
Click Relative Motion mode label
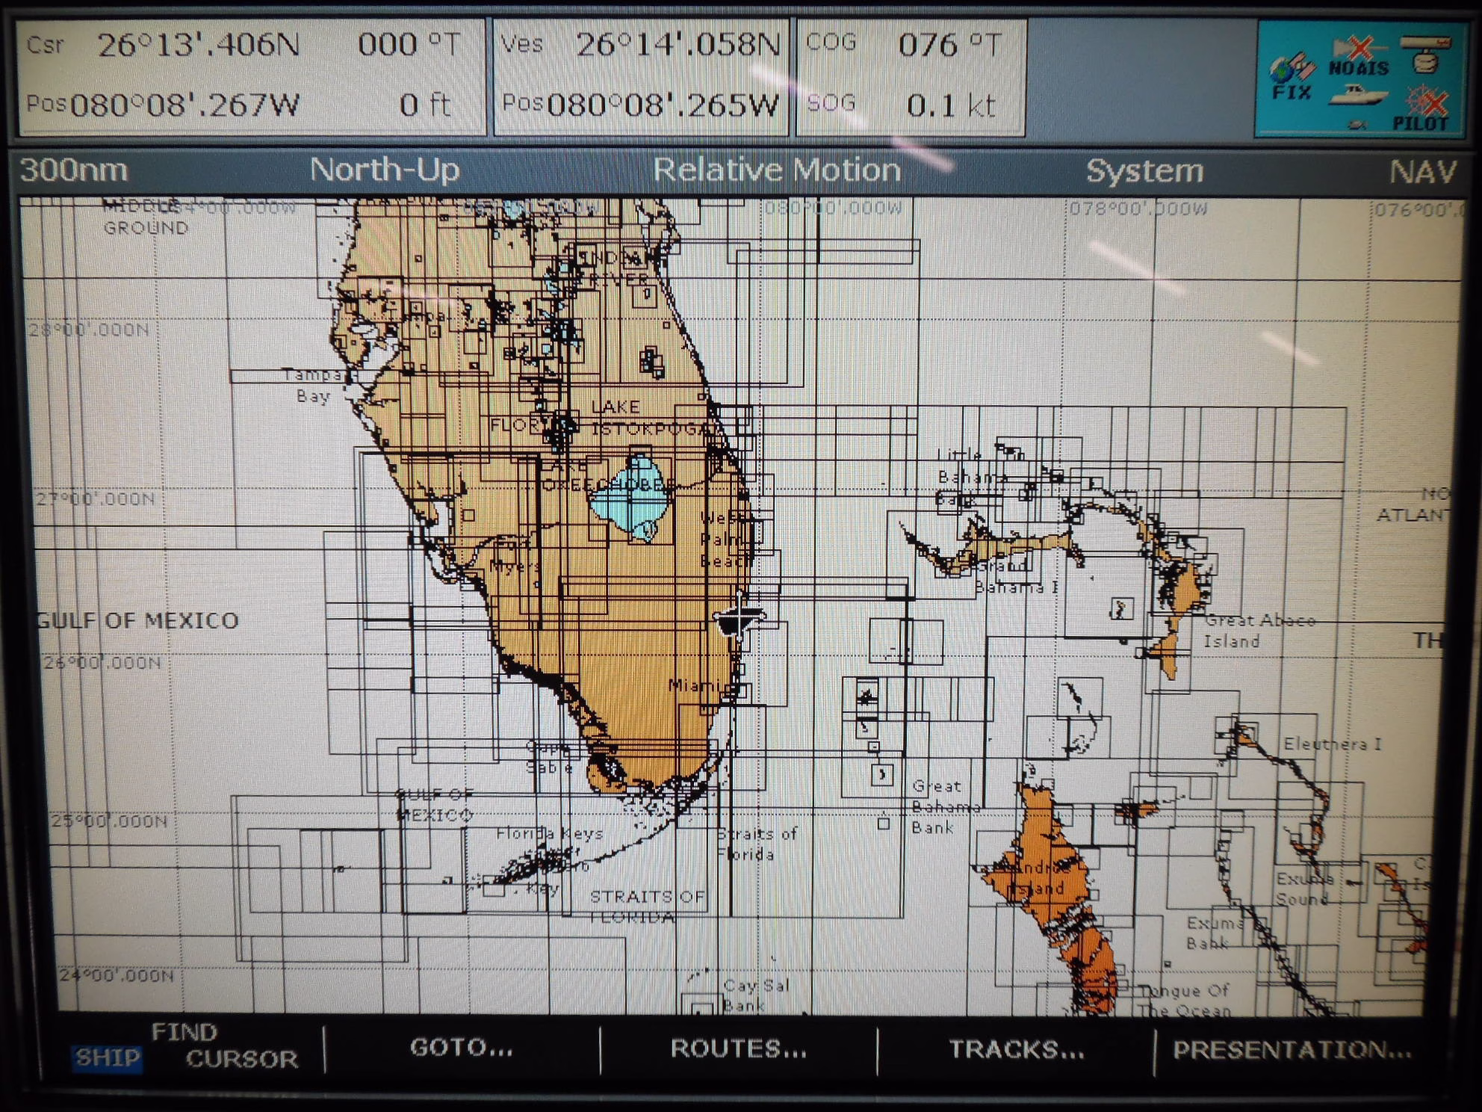coord(776,170)
